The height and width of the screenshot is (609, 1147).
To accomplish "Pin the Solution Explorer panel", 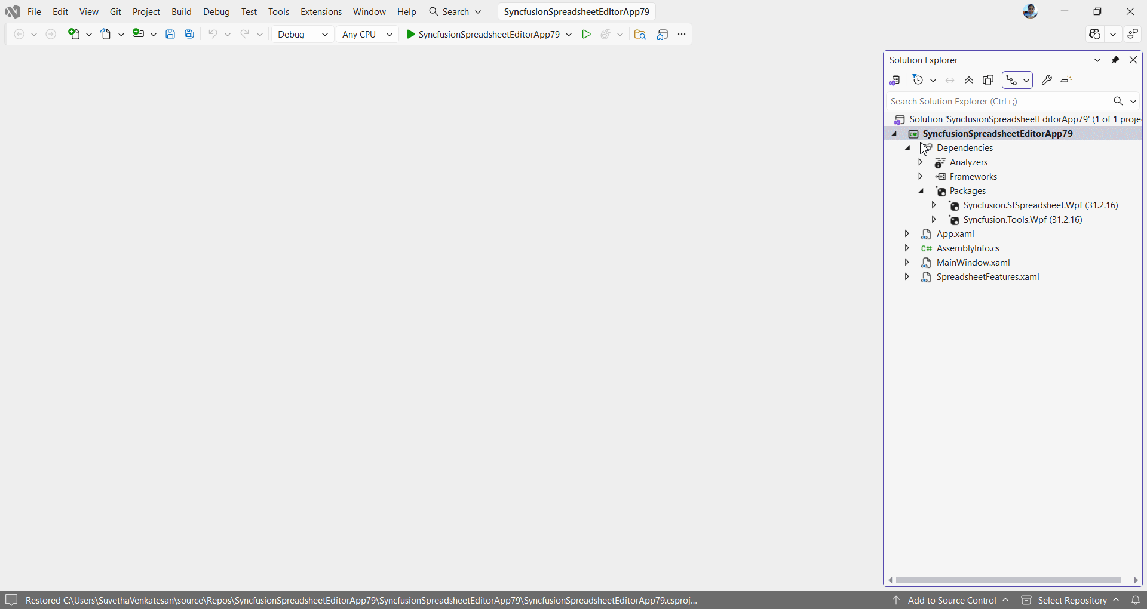I will [1116, 60].
